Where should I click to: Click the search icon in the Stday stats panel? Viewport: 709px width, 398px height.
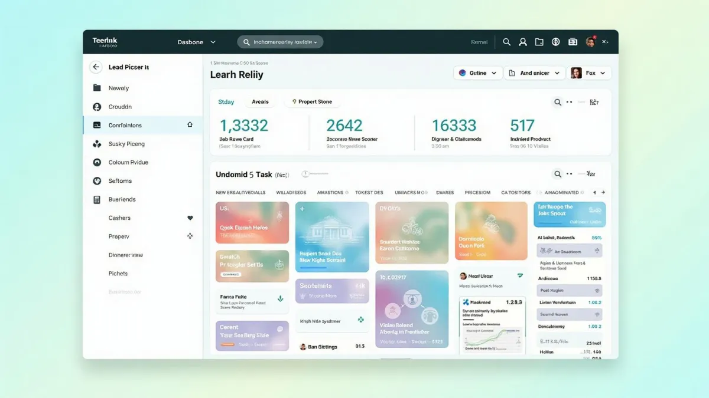tap(557, 102)
